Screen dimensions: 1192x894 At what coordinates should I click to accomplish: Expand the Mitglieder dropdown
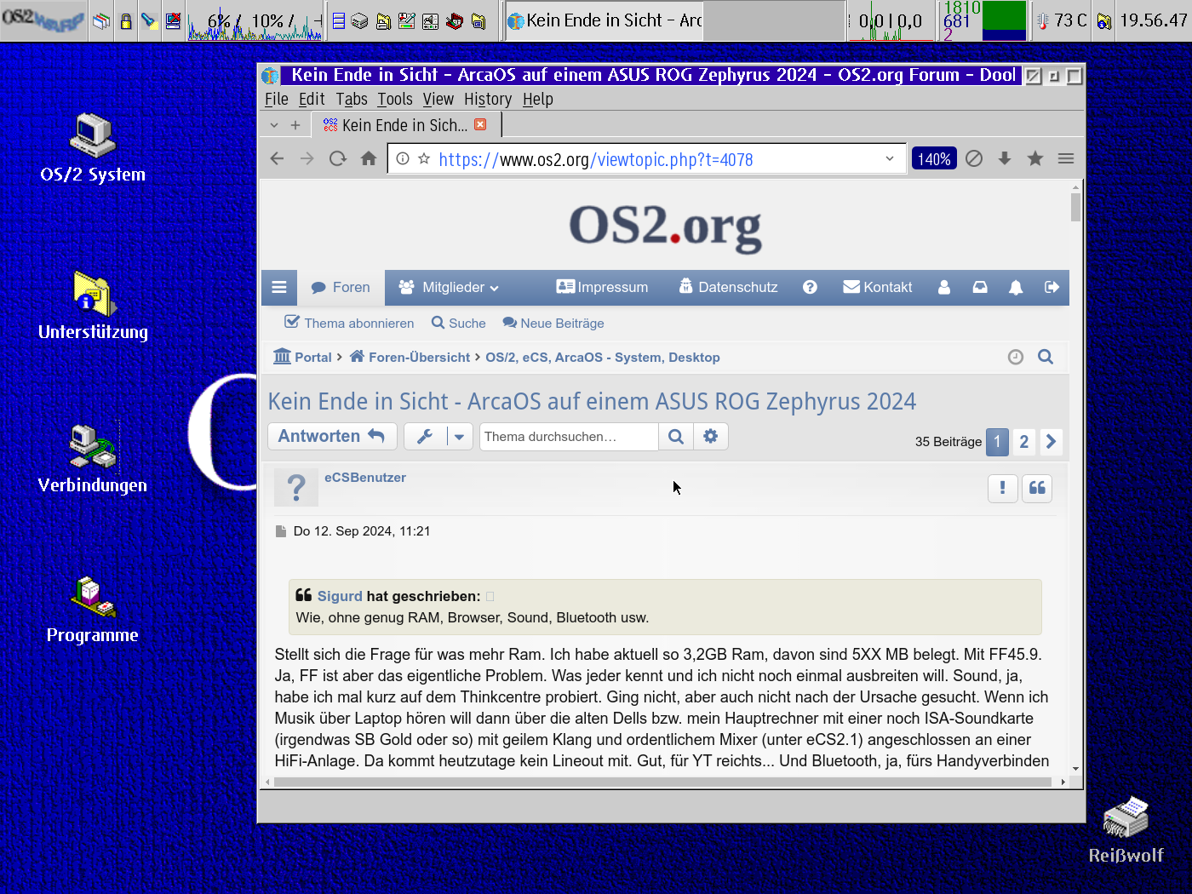[x=449, y=288]
